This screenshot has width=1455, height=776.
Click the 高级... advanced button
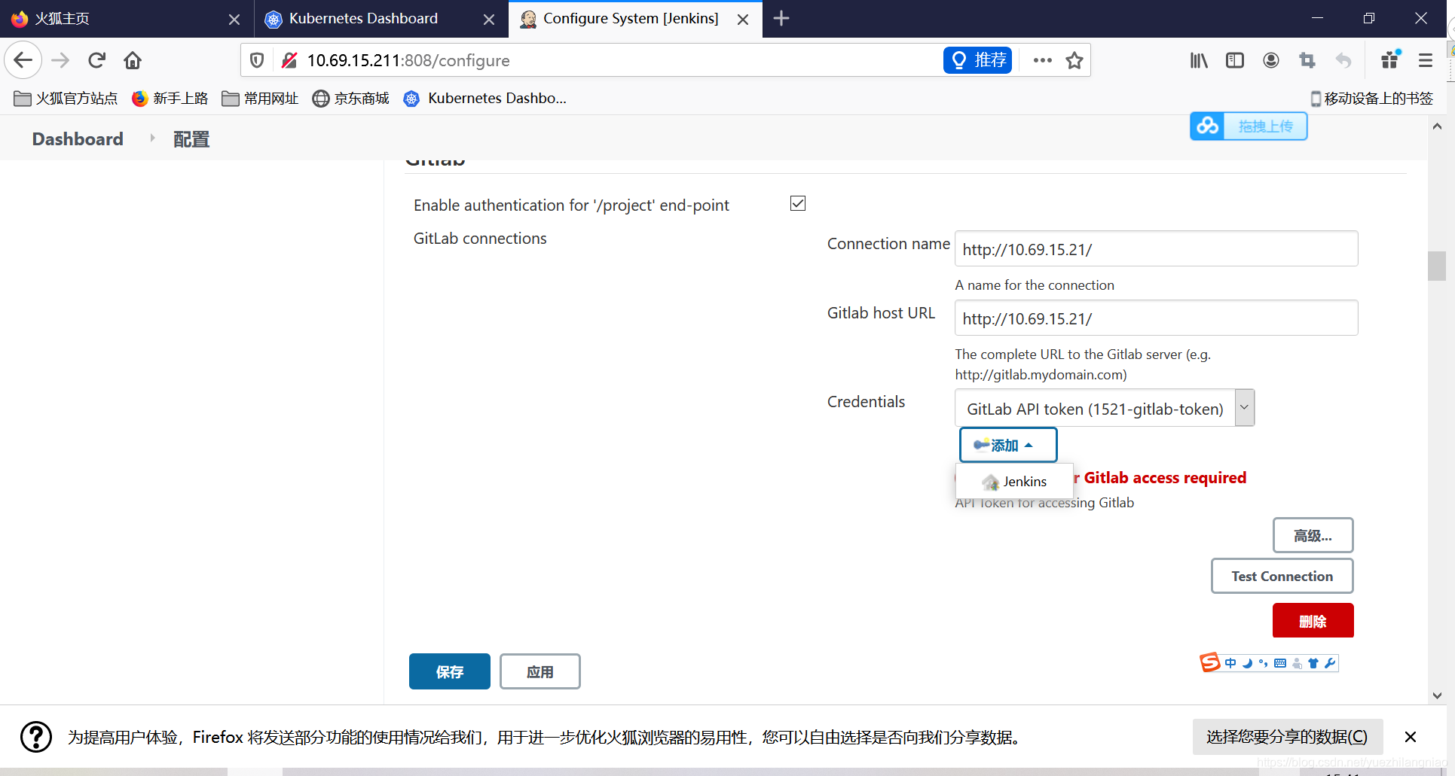click(1313, 535)
